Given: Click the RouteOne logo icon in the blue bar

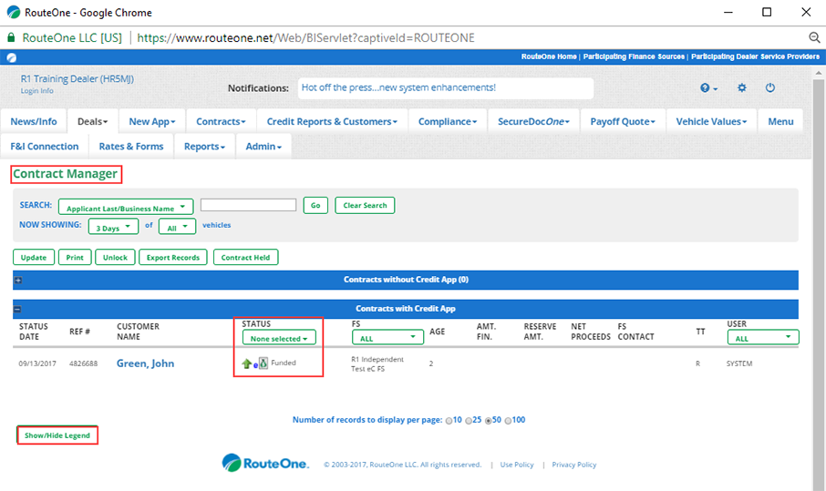Looking at the screenshot, I should pos(12,57).
